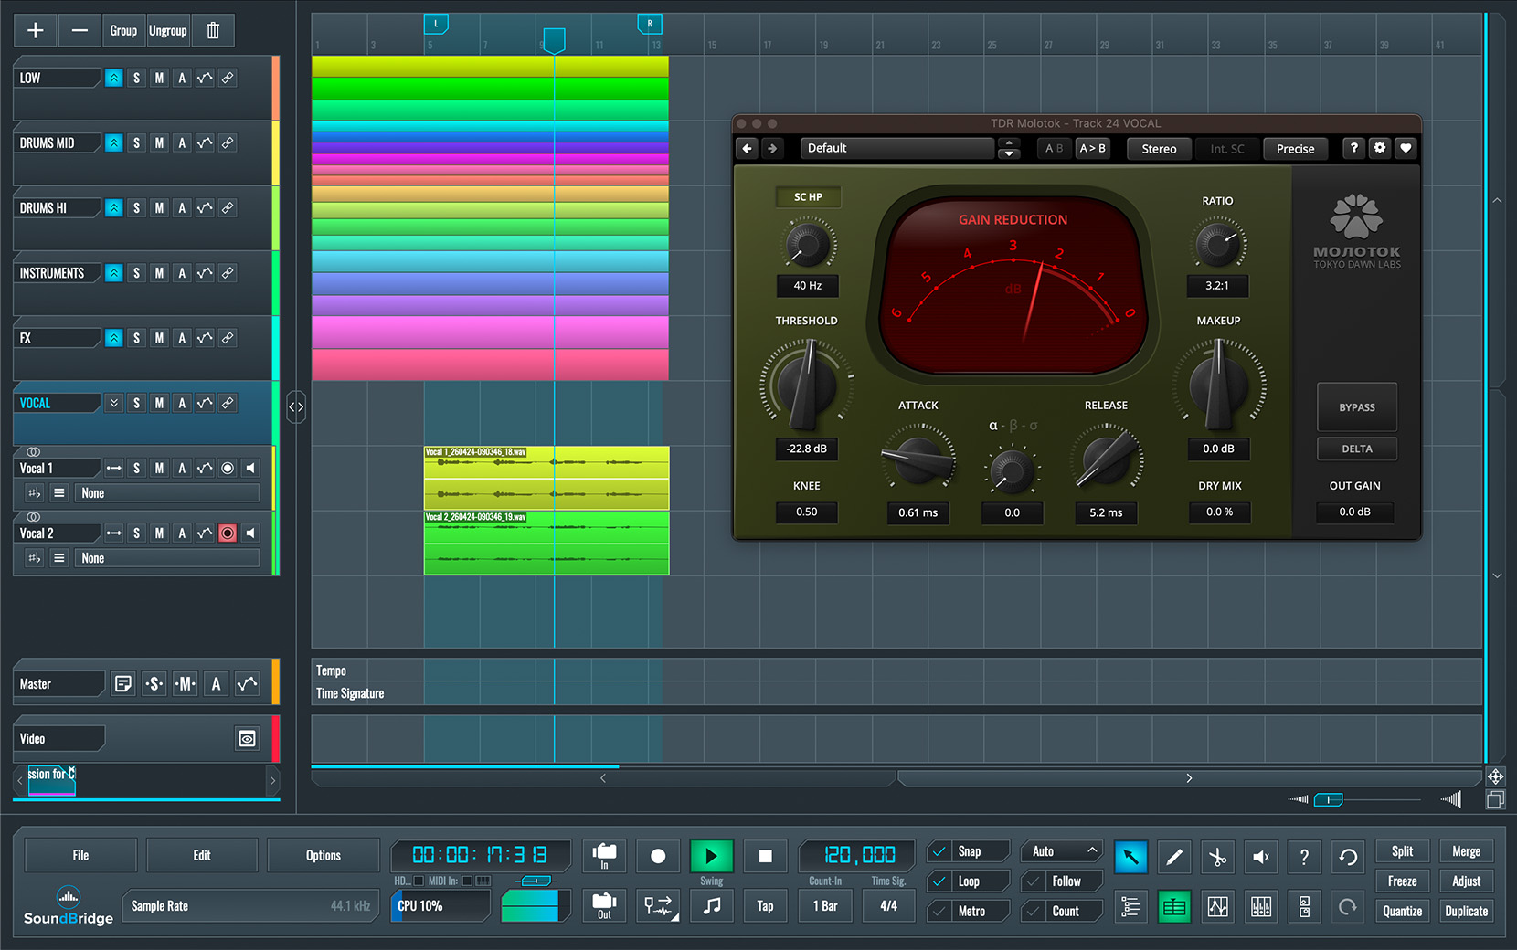Click the Freeze button
Viewport: 1517px width, 950px height.
pyautogui.click(x=1402, y=881)
